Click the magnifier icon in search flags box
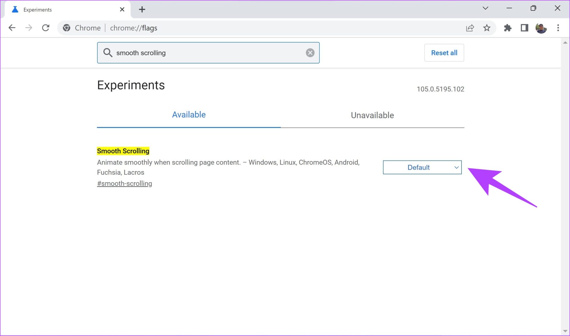This screenshot has width=570, height=336. tap(107, 53)
